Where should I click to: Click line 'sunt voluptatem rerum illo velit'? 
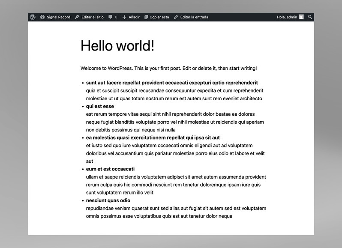(120, 192)
